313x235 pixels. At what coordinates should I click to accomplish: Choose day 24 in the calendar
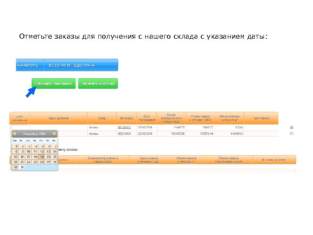[x=28, y=162]
